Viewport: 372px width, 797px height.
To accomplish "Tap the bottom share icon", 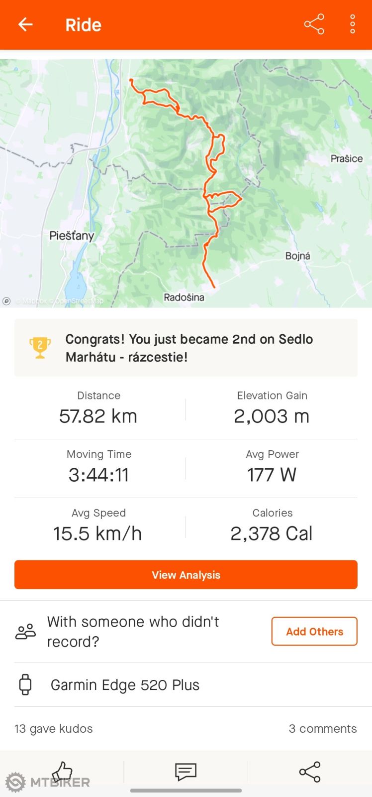I will click(x=309, y=772).
